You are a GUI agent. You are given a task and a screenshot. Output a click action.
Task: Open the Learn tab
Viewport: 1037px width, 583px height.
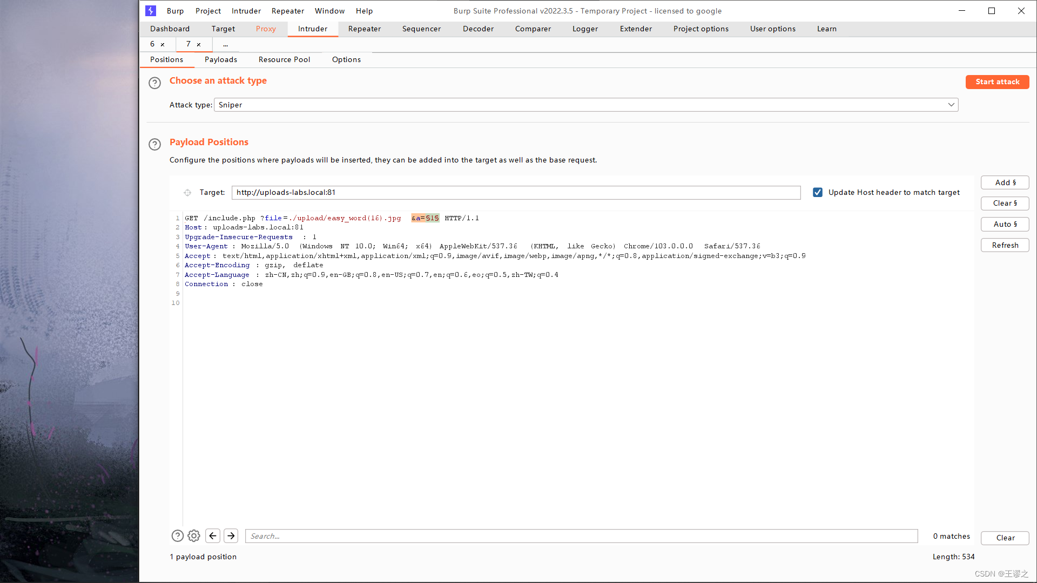tap(826, 29)
